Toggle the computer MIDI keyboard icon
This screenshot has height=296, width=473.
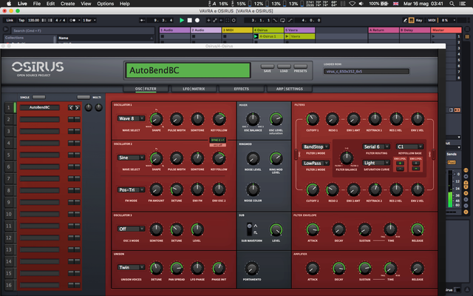411,20
